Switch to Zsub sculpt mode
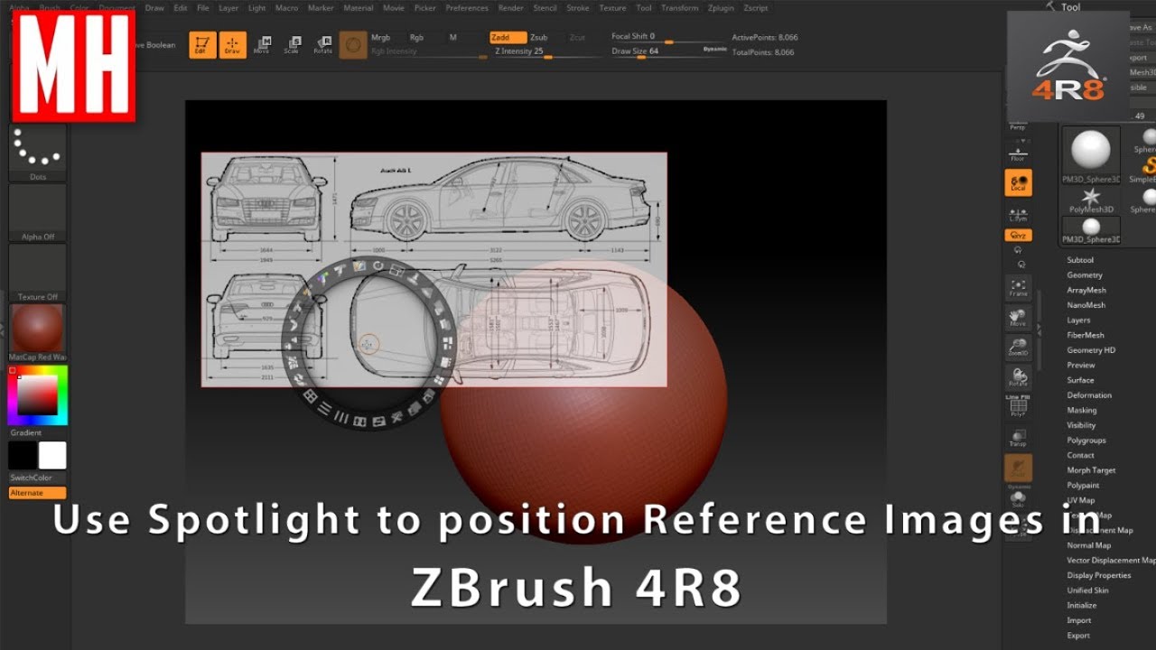This screenshot has width=1156, height=650. coord(538,38)
